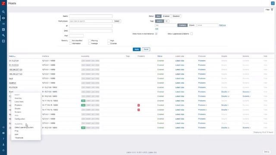Select Inventory in the host context menu

point(18,98)
